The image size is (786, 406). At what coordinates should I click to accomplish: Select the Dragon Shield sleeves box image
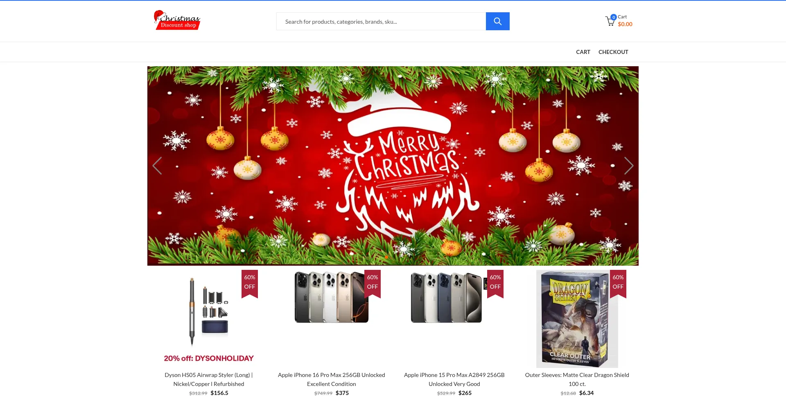tap(577, 319)
